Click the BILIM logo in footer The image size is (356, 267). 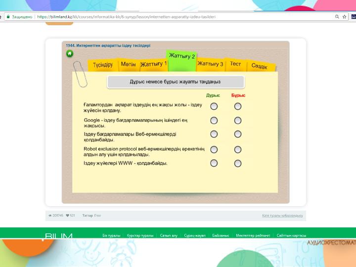coord(58,236)
